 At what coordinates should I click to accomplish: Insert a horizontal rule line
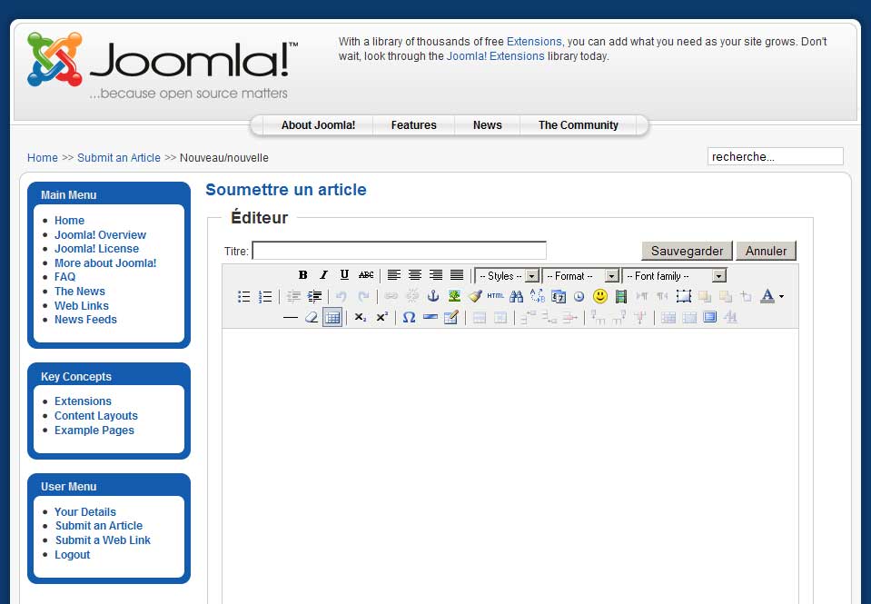(x=291, y=317)
